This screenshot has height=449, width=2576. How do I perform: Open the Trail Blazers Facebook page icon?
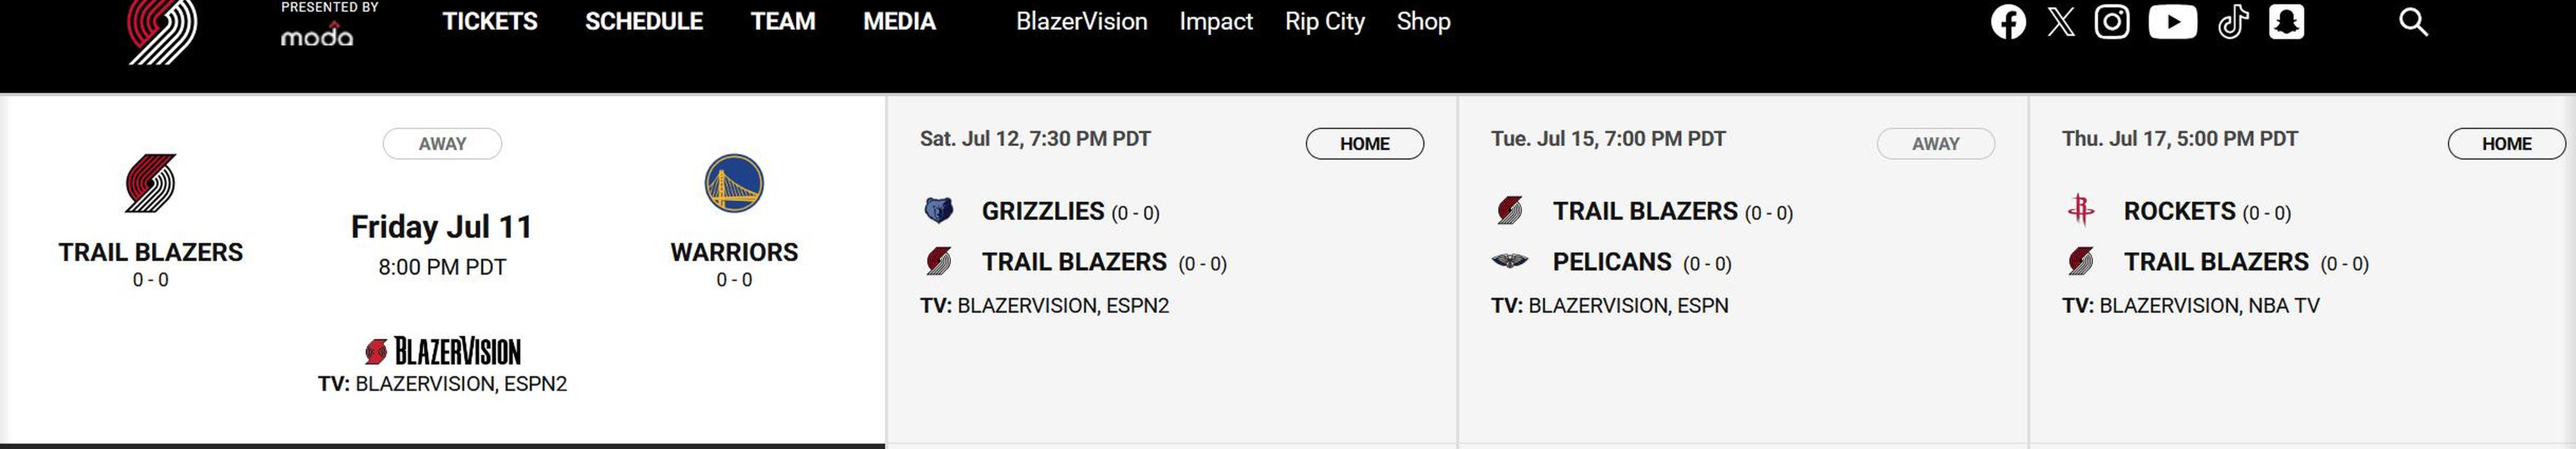coord(2008,21)
